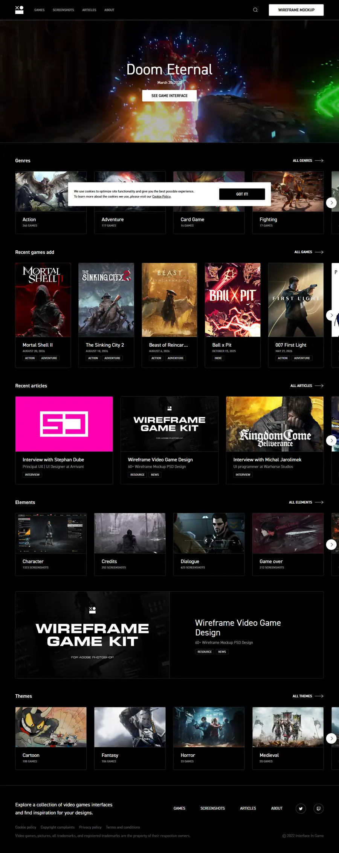Open the Cookie Policy link in banner
Screen dimensions: 339x853
(x=161, y=196)
